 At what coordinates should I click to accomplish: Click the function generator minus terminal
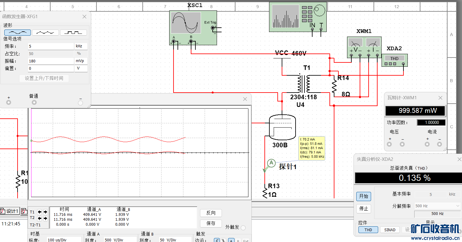80,103
